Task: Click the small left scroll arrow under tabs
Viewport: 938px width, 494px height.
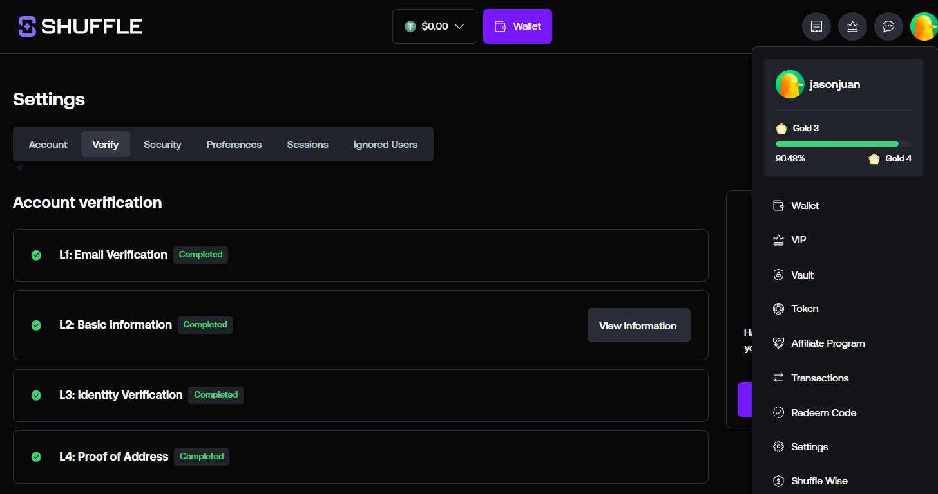Action: point(19,168)
